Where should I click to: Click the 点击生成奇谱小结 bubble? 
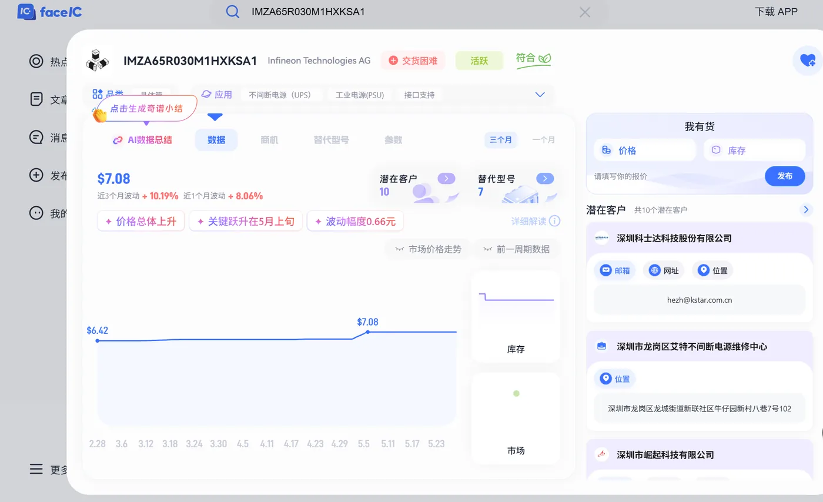tap(146, 109)
